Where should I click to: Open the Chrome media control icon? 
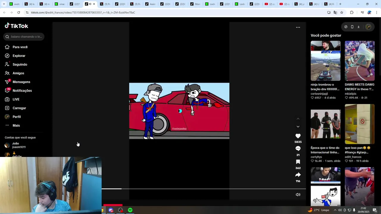pyautogui.click(x=362, y=12)
